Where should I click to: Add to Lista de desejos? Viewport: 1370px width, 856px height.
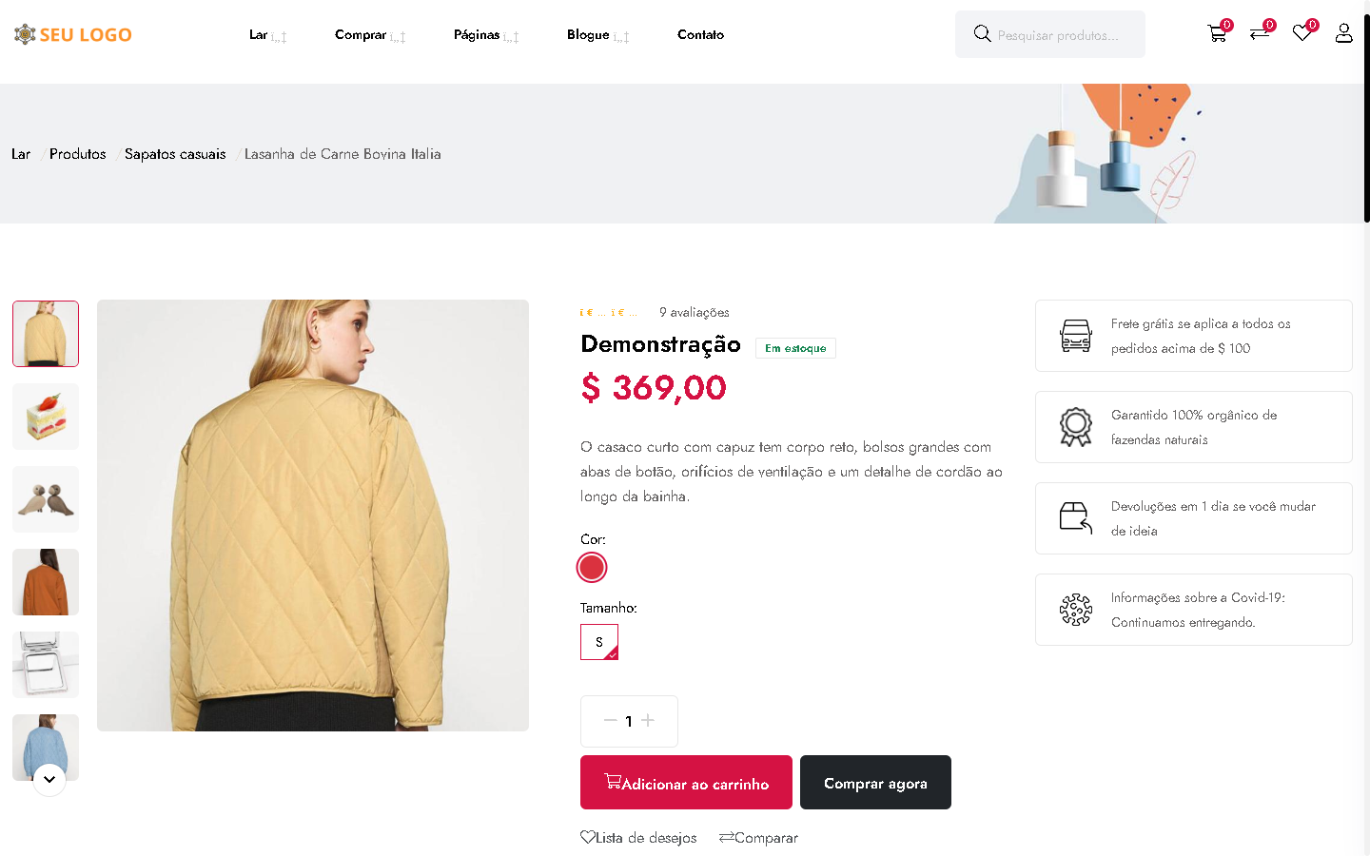[638, 838]
